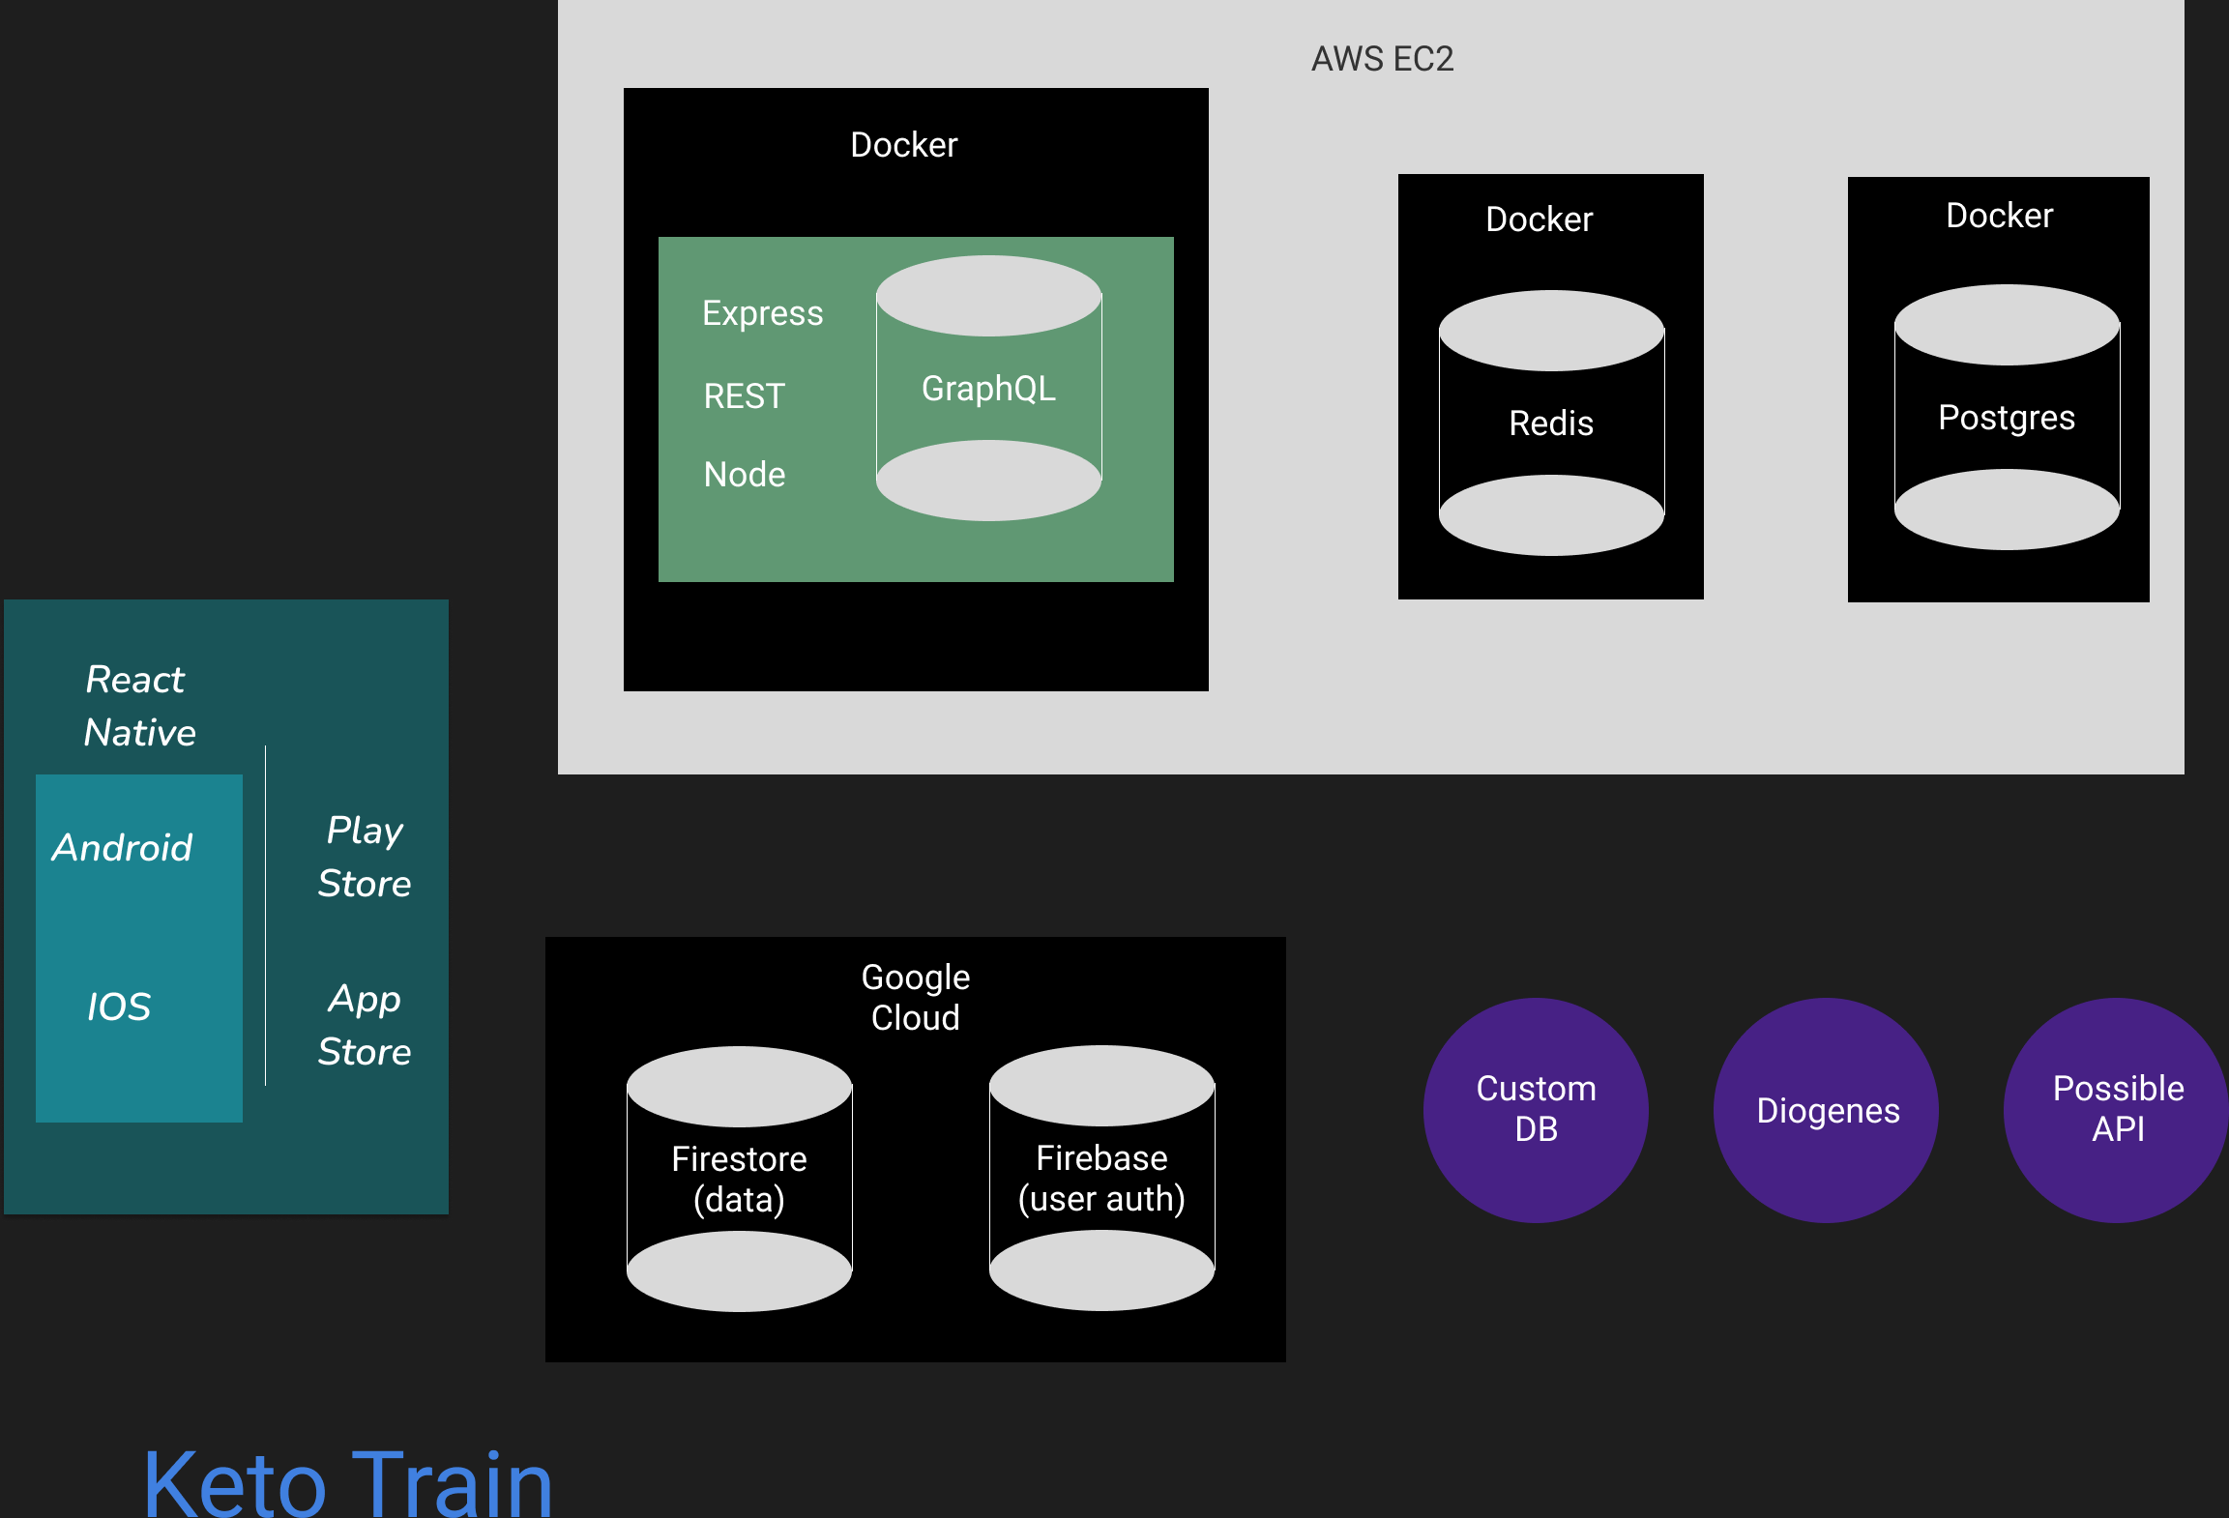Click the IOS label in the teal panel

coord(118,1007)
